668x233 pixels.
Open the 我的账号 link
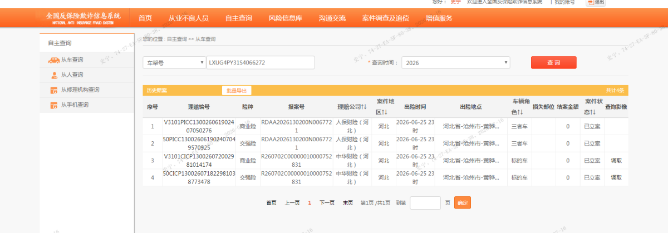[564, 2]
